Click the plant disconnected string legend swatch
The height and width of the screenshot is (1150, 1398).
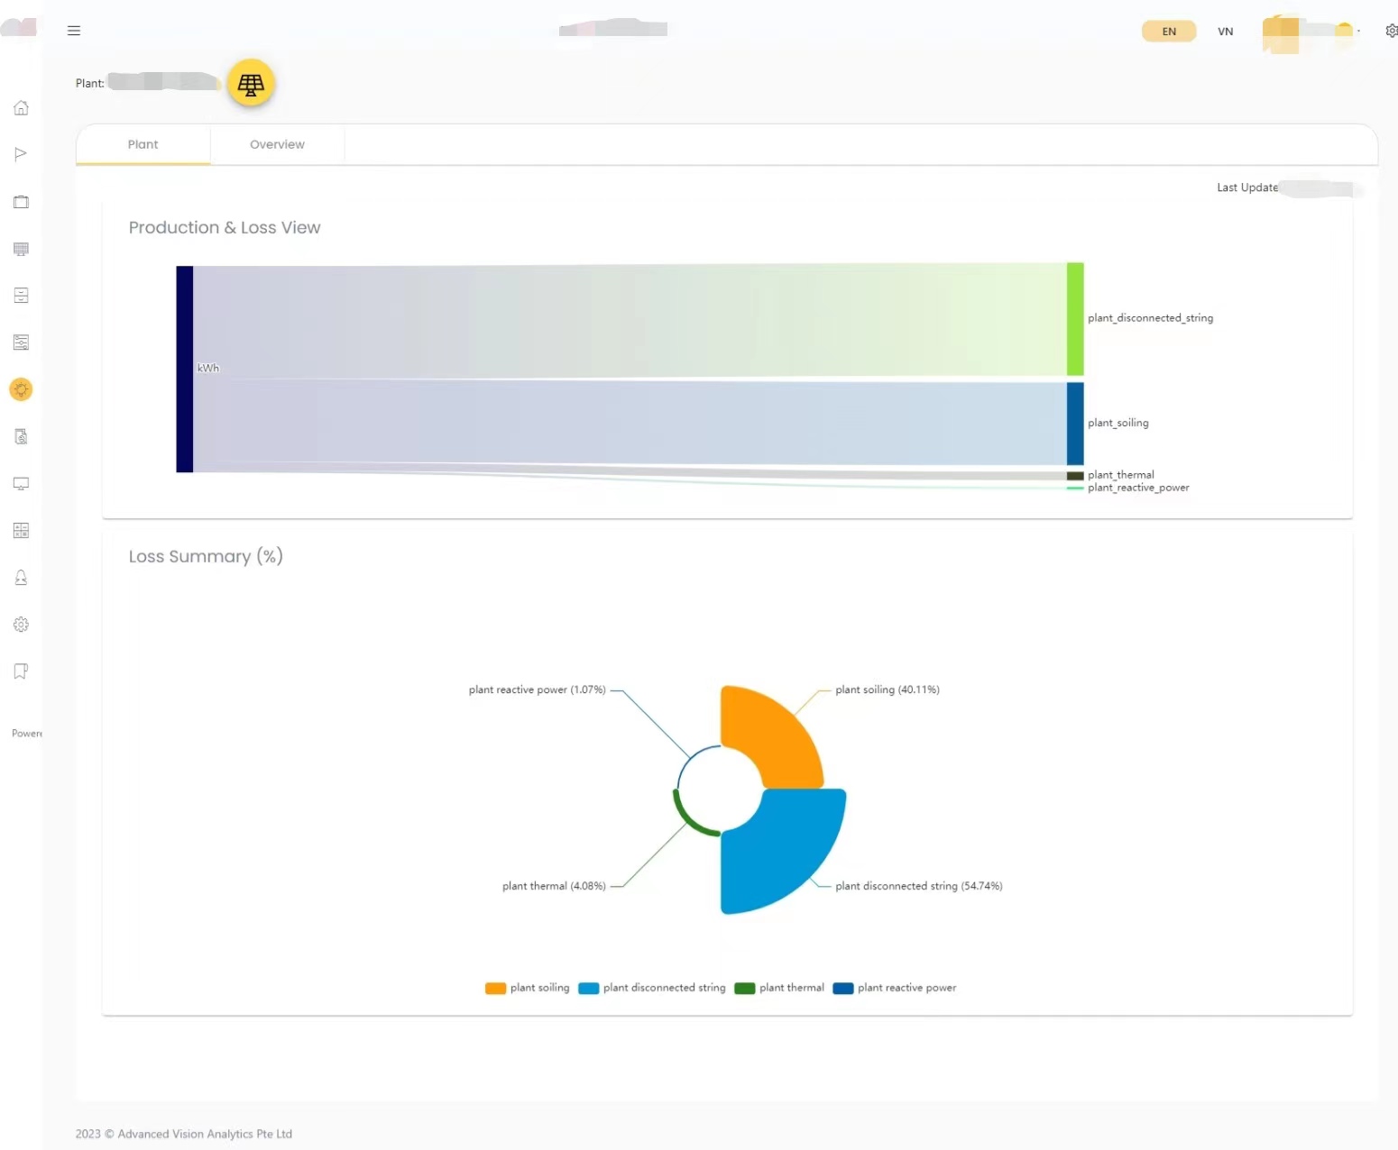coord(589,988)
